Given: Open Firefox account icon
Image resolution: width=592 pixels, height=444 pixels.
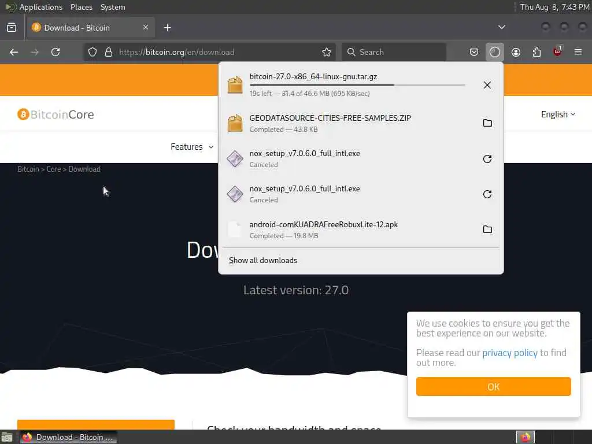Looking at the screenshot, I should pos(516,52).
